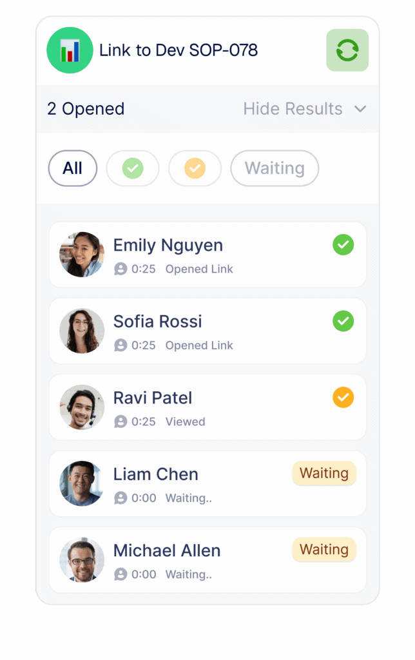Click Michael Allen's Waiting badge
The height and width of the screenshot is (660, 415).
(324, 549)
